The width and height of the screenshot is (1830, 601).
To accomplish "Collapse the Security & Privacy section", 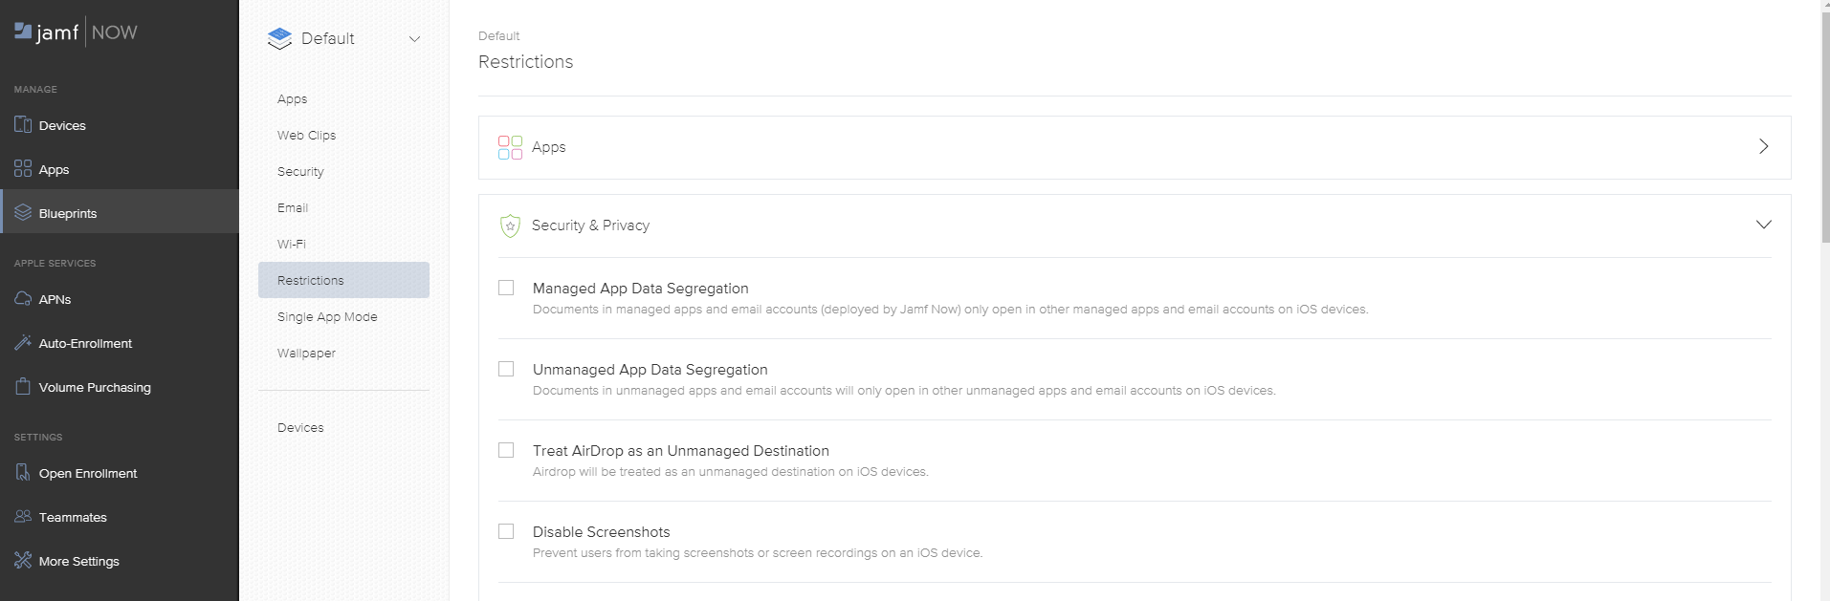I will pyautogui.click(x=1763, y=225).
